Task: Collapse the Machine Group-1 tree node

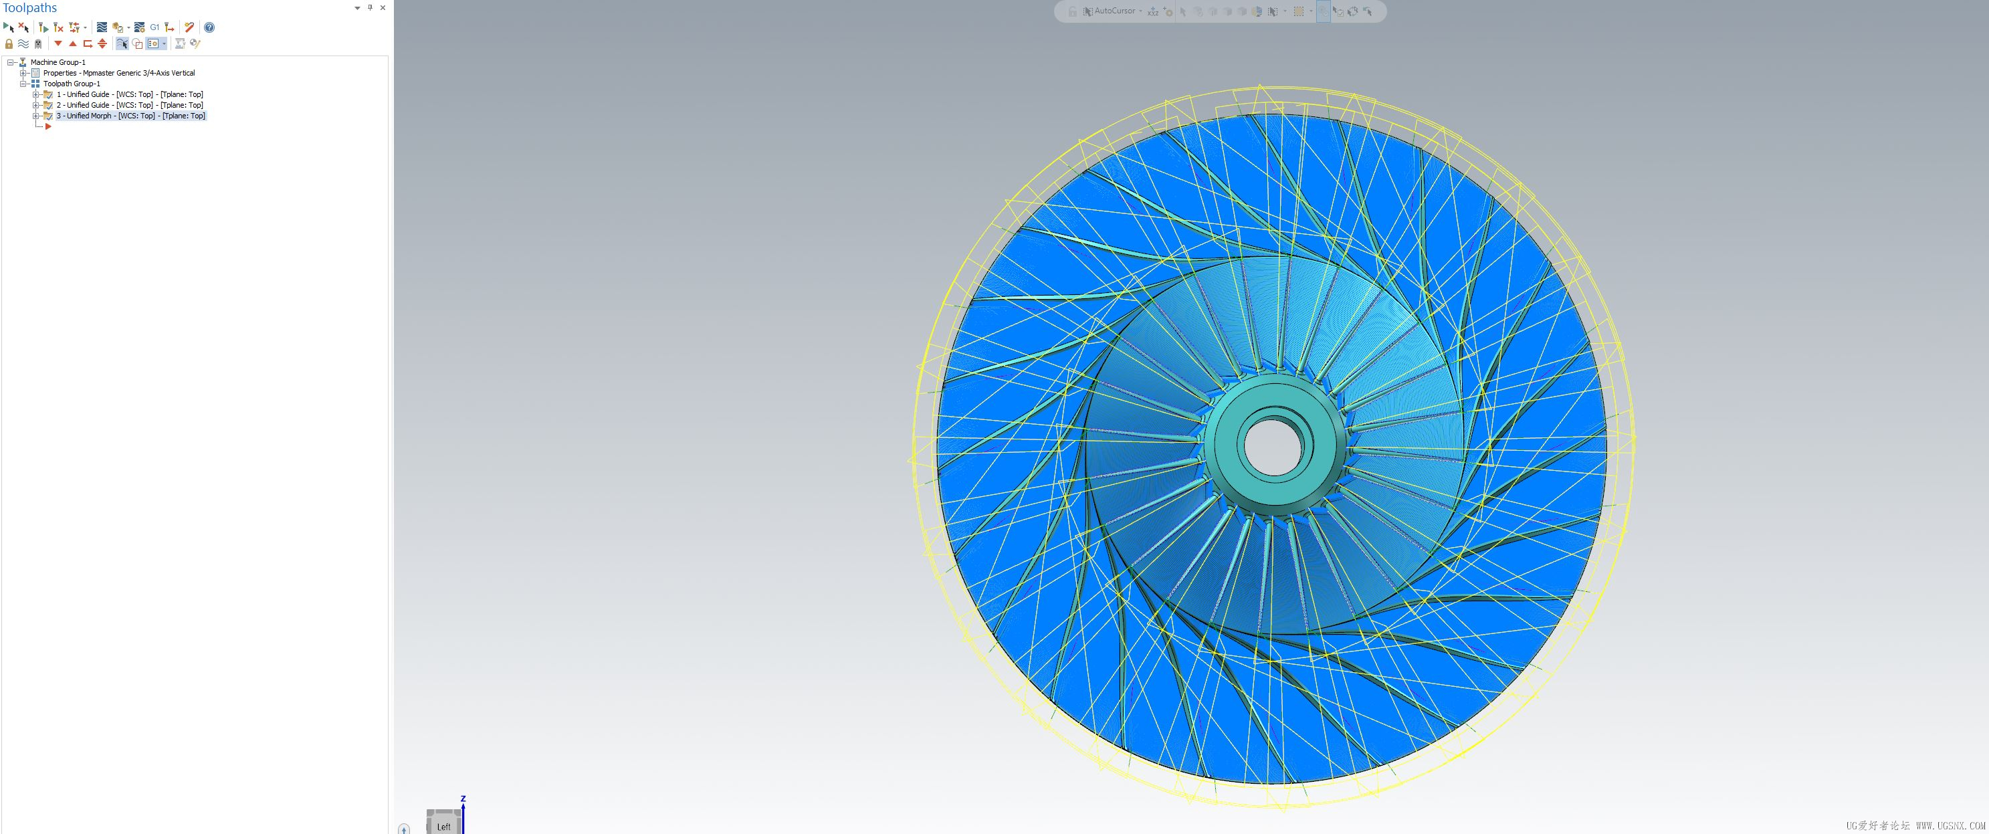Action: point(11,63)
